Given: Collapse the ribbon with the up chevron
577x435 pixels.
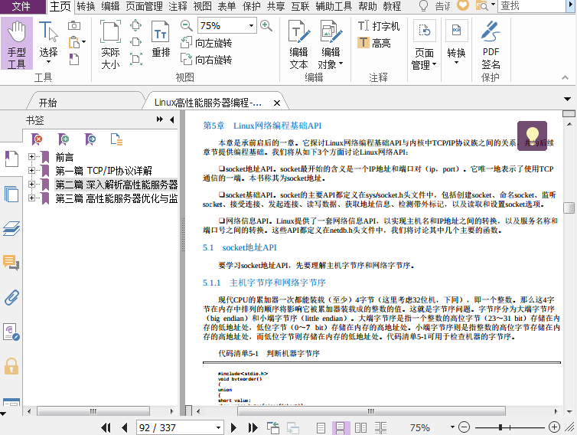Looking at the screenshot, I should 565,77.
